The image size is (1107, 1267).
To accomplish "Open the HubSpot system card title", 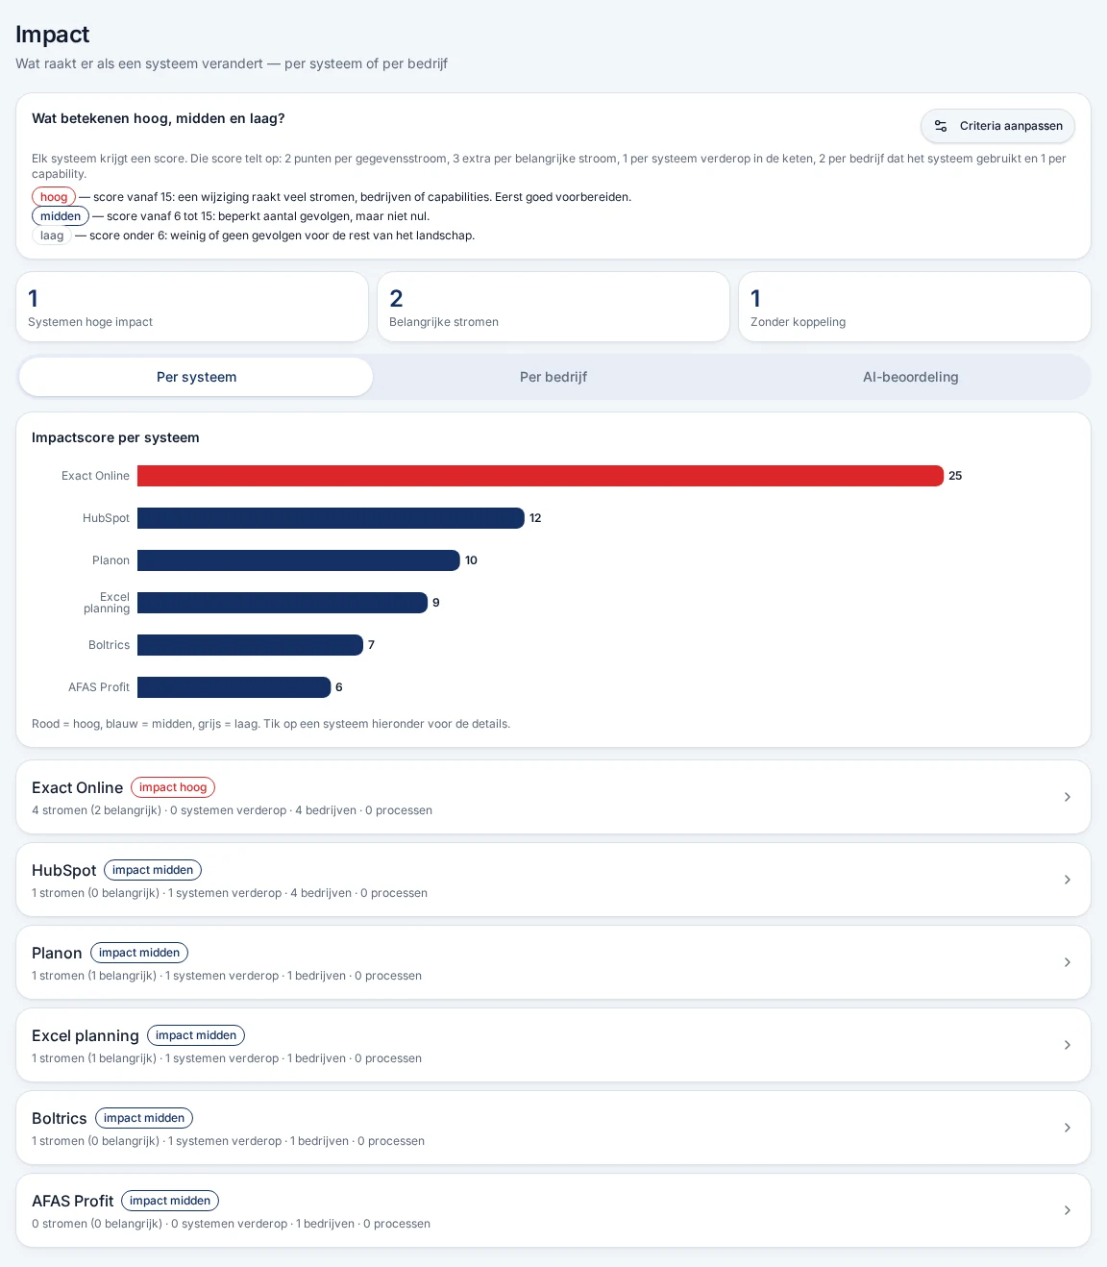I will 63,870.
